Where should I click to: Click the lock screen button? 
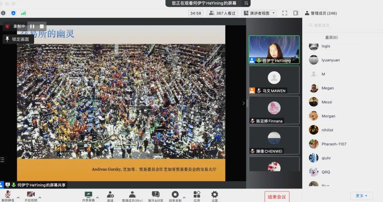18,39
